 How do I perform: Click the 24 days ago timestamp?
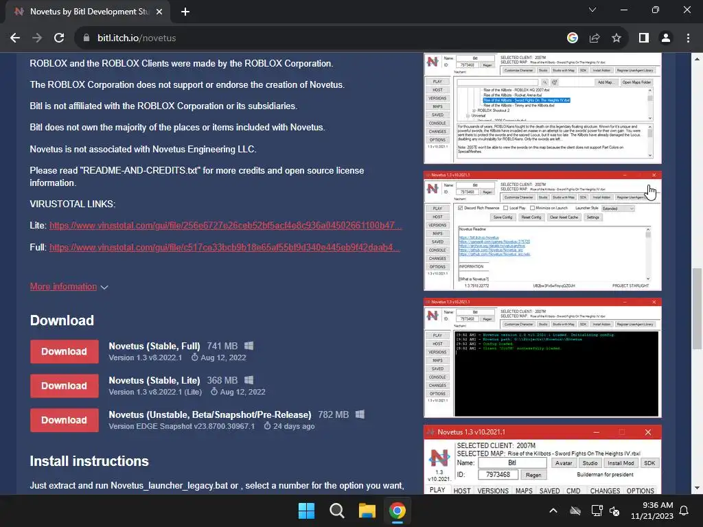coord(294,426)
